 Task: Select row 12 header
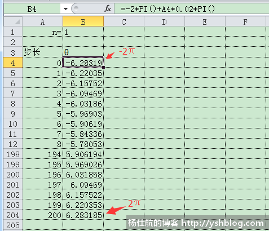tap(13, 144)
